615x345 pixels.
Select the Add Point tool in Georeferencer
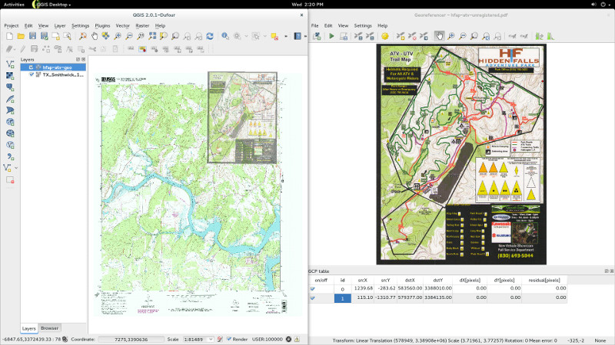point(401,36)
